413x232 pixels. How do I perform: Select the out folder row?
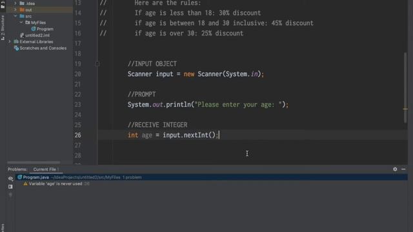[39, 10]
